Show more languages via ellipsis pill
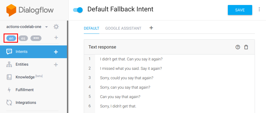The width and height of the screenshot is (266, 113). click(36, 38)
